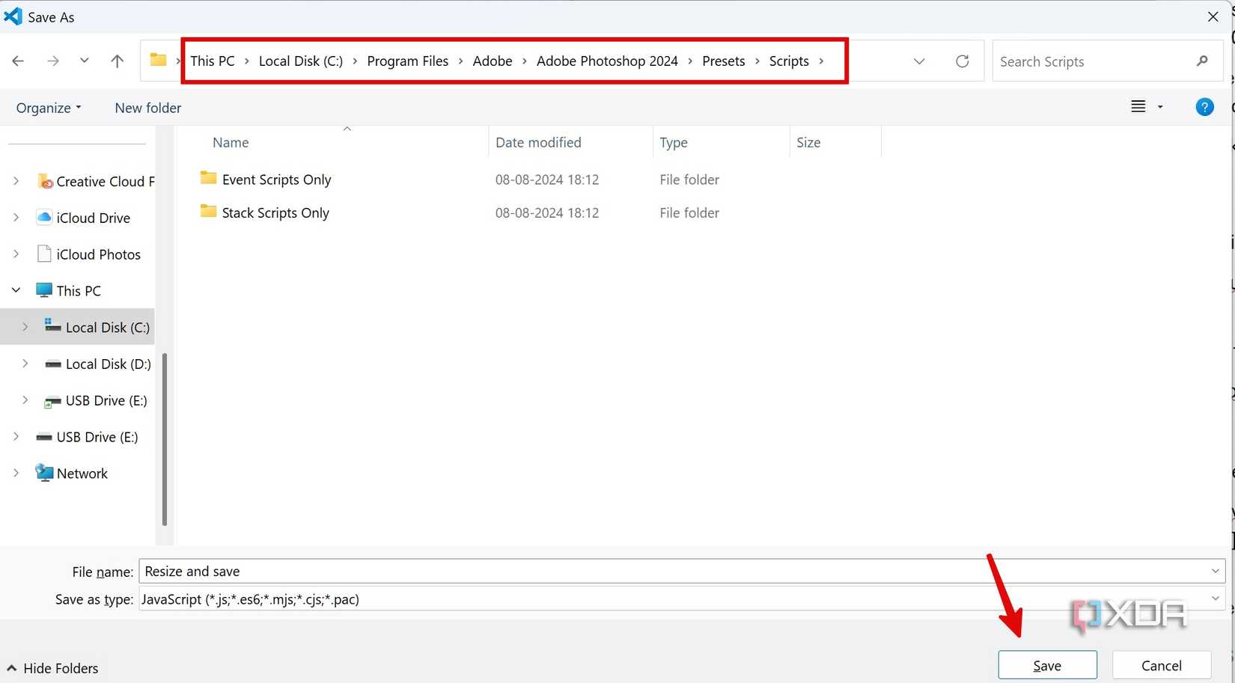Click the search magnifier in Search Scripts
This screenshot has width=1235, height=683.
[x=1201, y=61]
